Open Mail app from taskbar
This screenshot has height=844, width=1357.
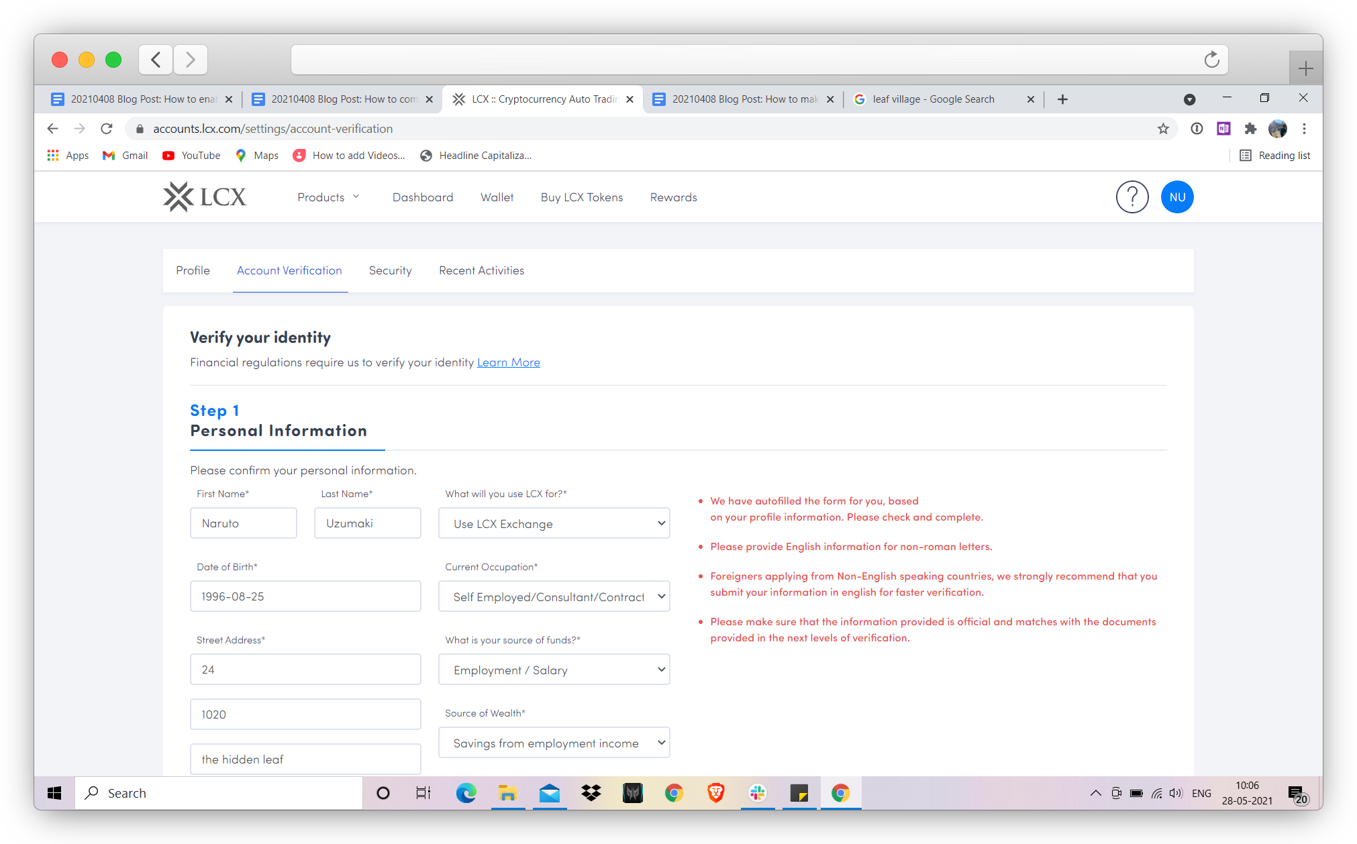pyautogui.click(x=549, y=793)
